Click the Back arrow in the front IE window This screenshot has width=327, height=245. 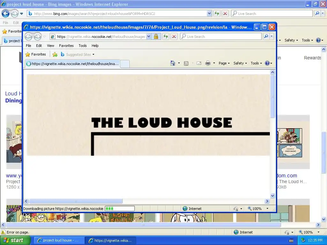pyautogui.click(x=28, y=37)
